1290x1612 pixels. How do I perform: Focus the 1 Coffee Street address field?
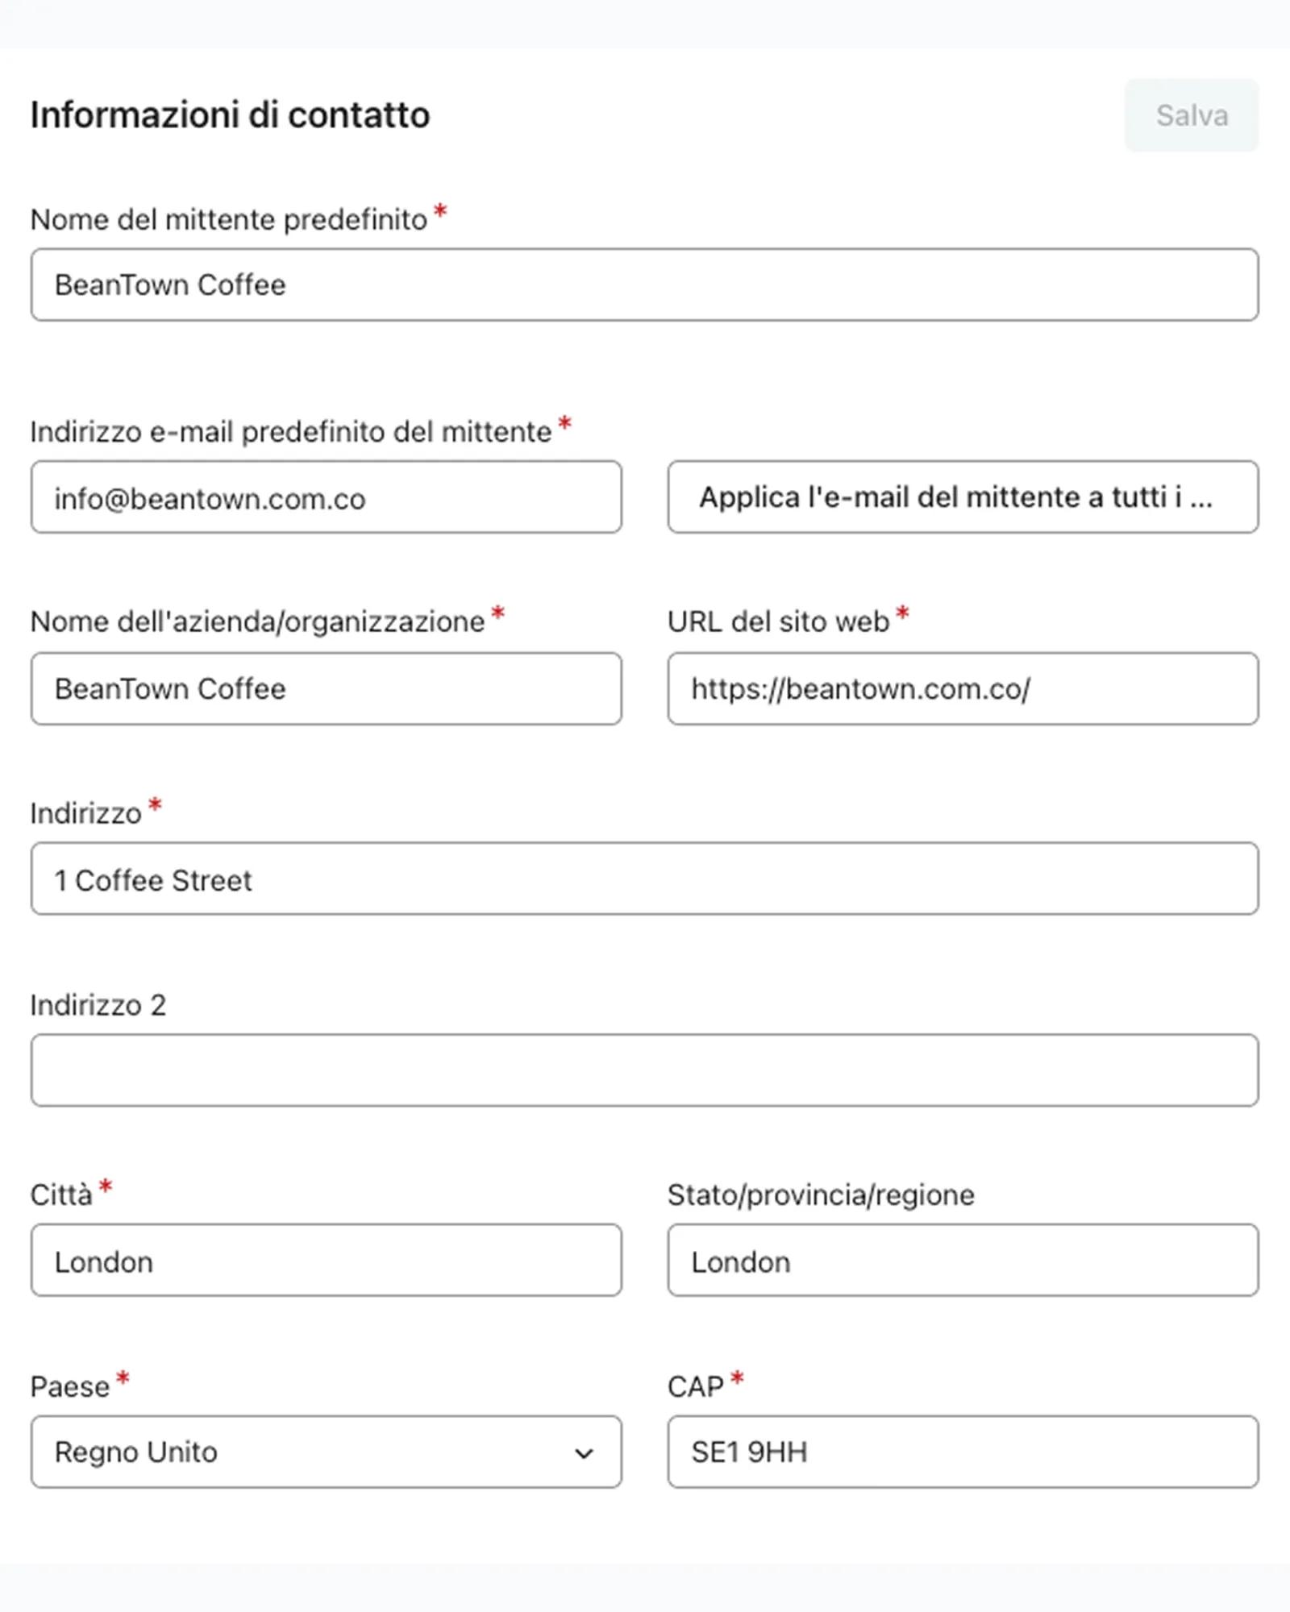tap(644, 879)
